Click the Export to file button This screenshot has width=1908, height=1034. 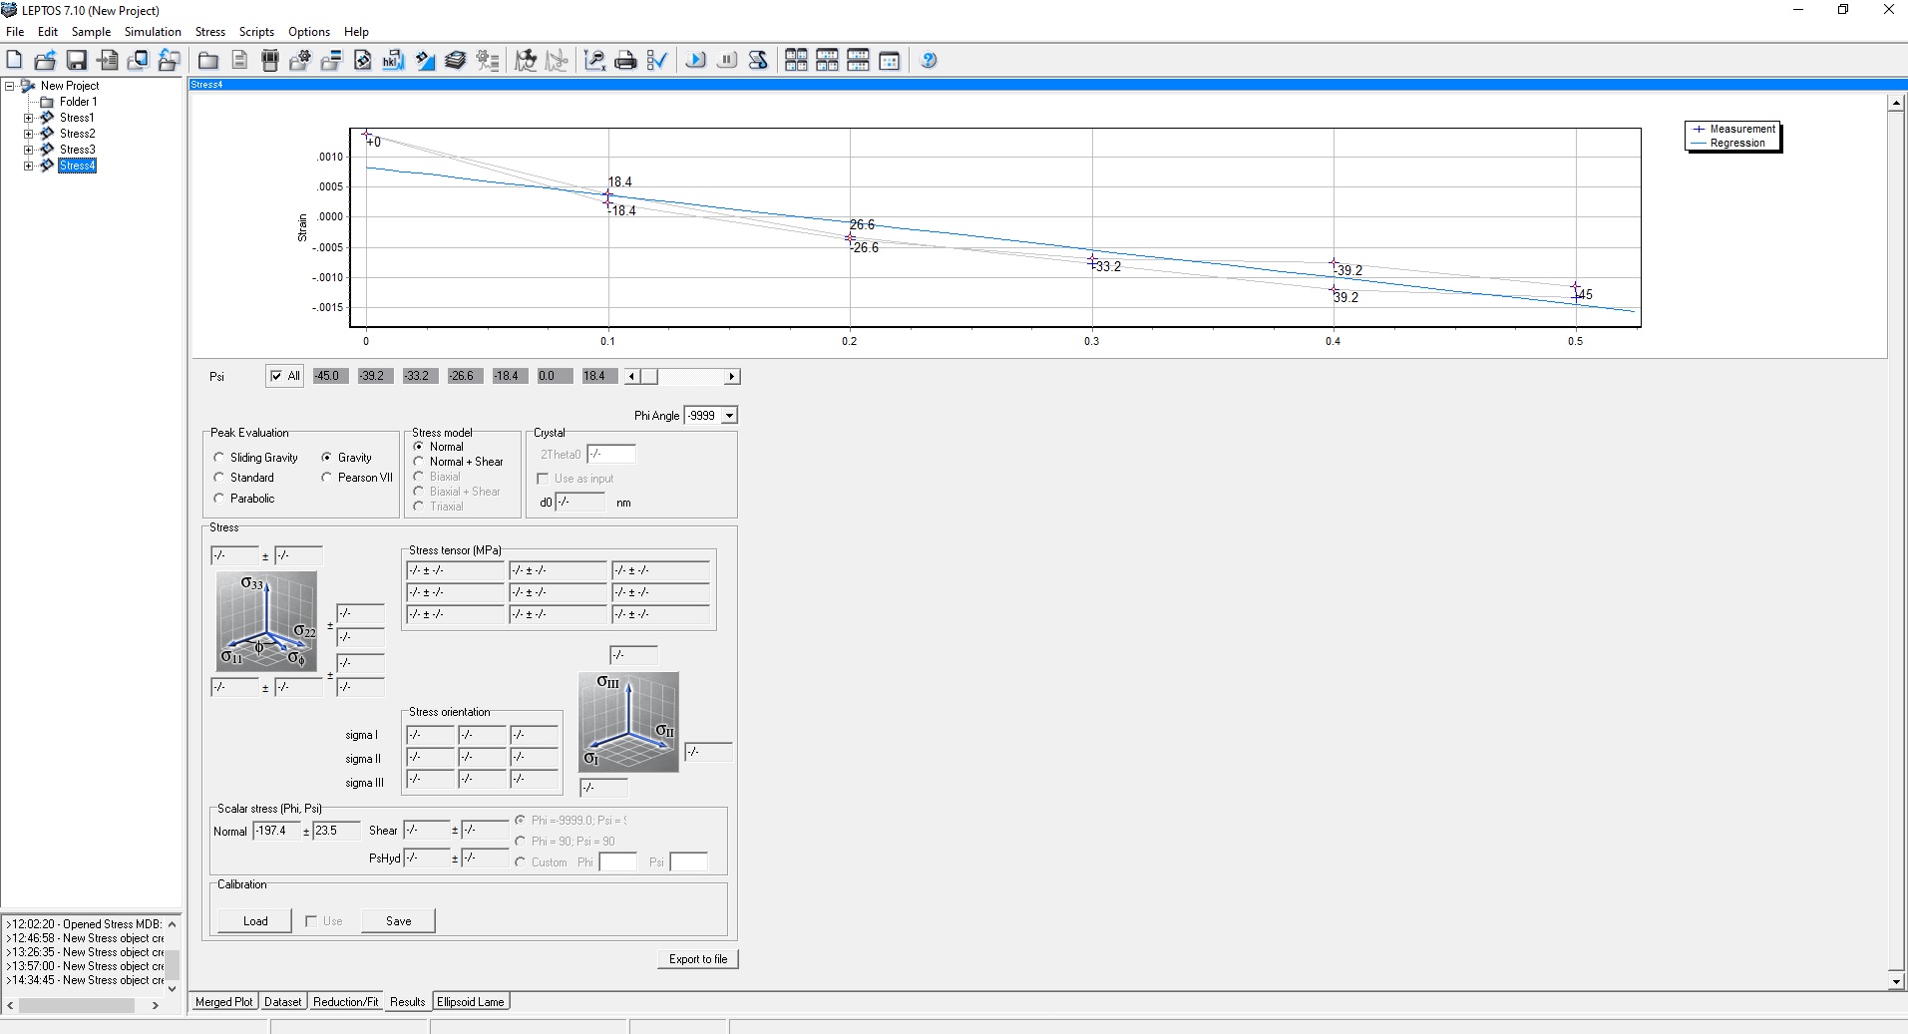point(698,959)
